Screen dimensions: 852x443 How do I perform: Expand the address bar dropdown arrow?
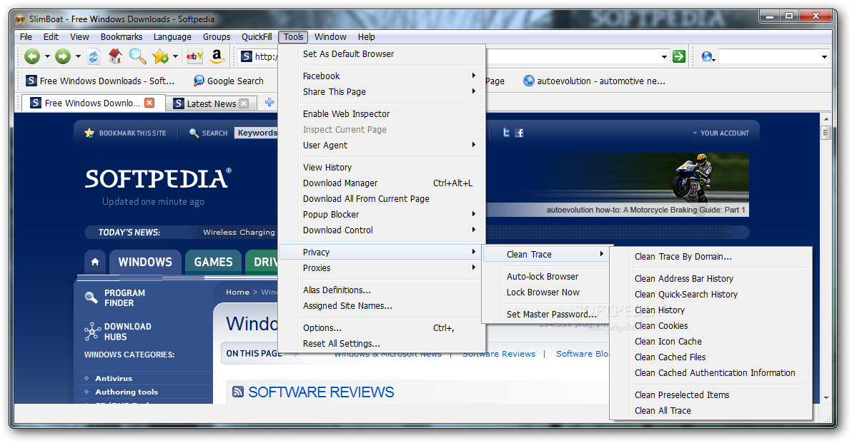(664, 57)
